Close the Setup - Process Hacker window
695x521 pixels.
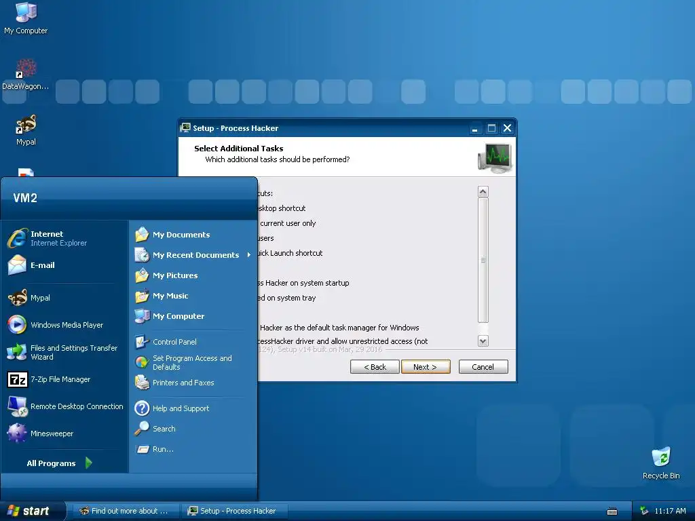(508, 128)
